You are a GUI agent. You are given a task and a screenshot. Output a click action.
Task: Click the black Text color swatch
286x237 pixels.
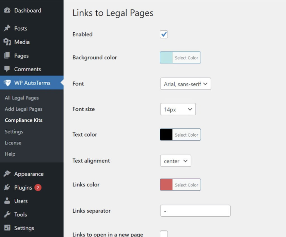coord(166,135)
